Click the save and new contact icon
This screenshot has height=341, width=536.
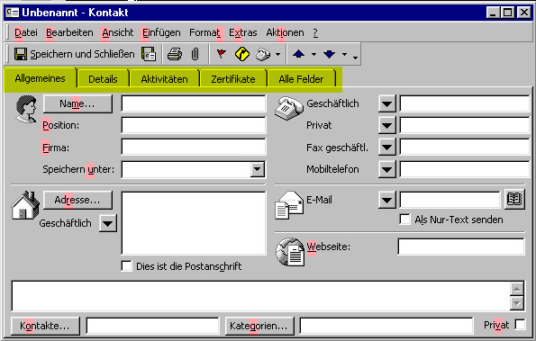[149, 54]
